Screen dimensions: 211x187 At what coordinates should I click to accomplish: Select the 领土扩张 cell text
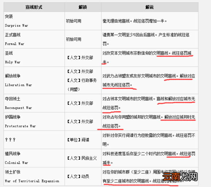[x=13, y=172]
